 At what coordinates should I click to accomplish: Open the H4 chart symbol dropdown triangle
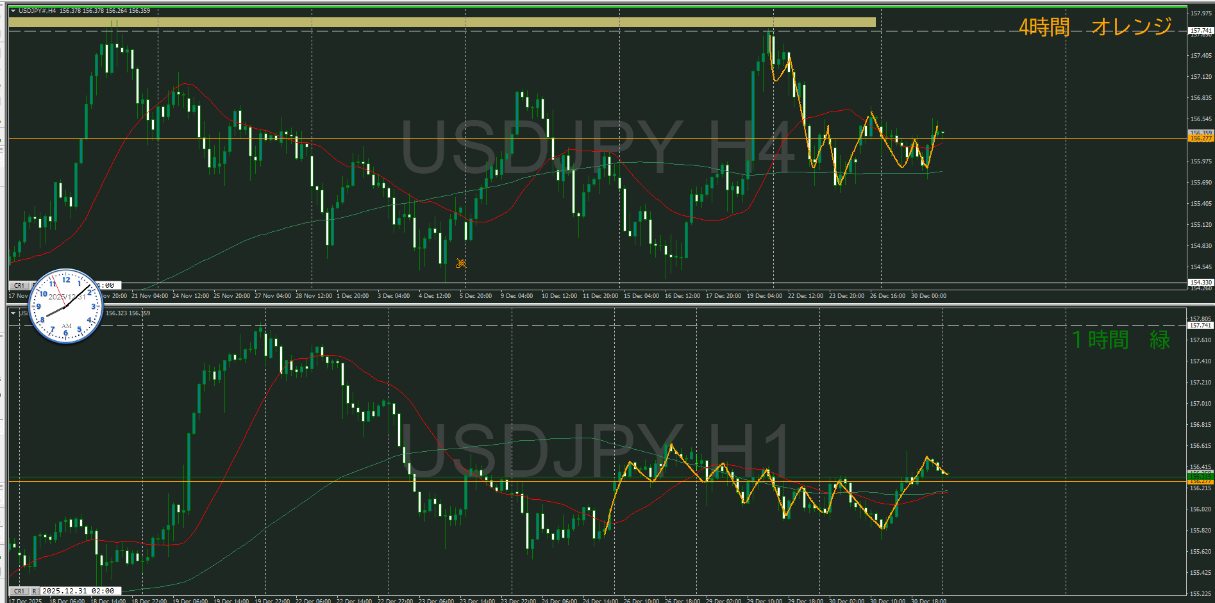pos(13,11)
